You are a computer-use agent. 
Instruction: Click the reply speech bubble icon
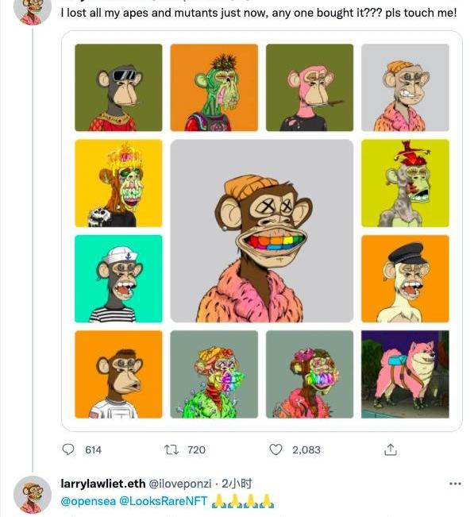[x=68, y=449]
